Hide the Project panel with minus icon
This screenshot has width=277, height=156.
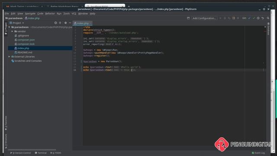pos(70,23)
